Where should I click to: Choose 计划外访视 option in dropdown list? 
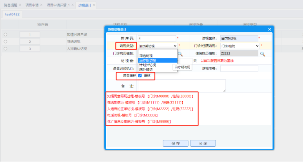click(158, 65)
